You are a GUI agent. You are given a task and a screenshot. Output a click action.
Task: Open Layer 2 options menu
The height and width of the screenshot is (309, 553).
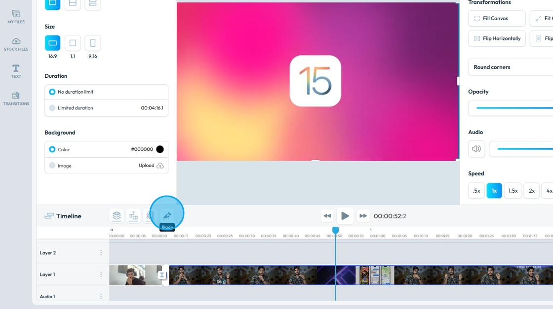(x=101, y=253)
